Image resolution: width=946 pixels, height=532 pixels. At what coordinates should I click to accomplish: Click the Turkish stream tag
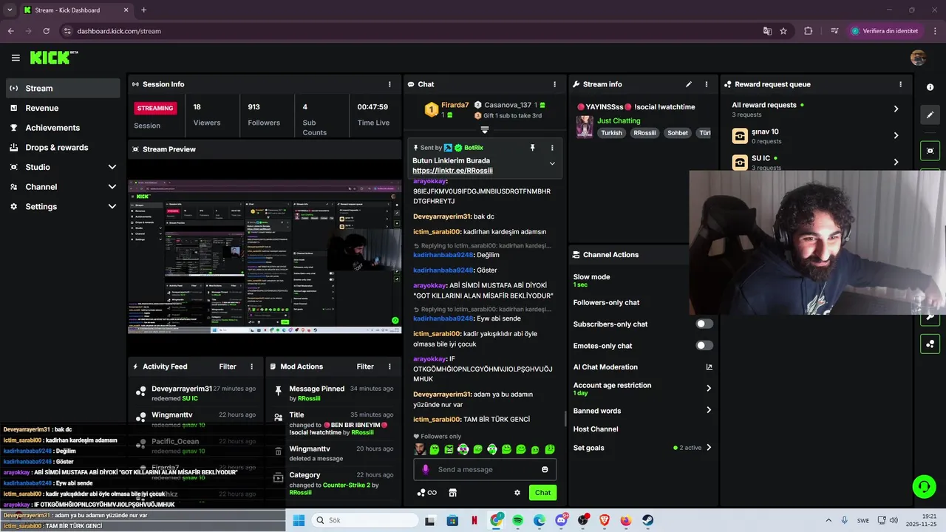611,133
